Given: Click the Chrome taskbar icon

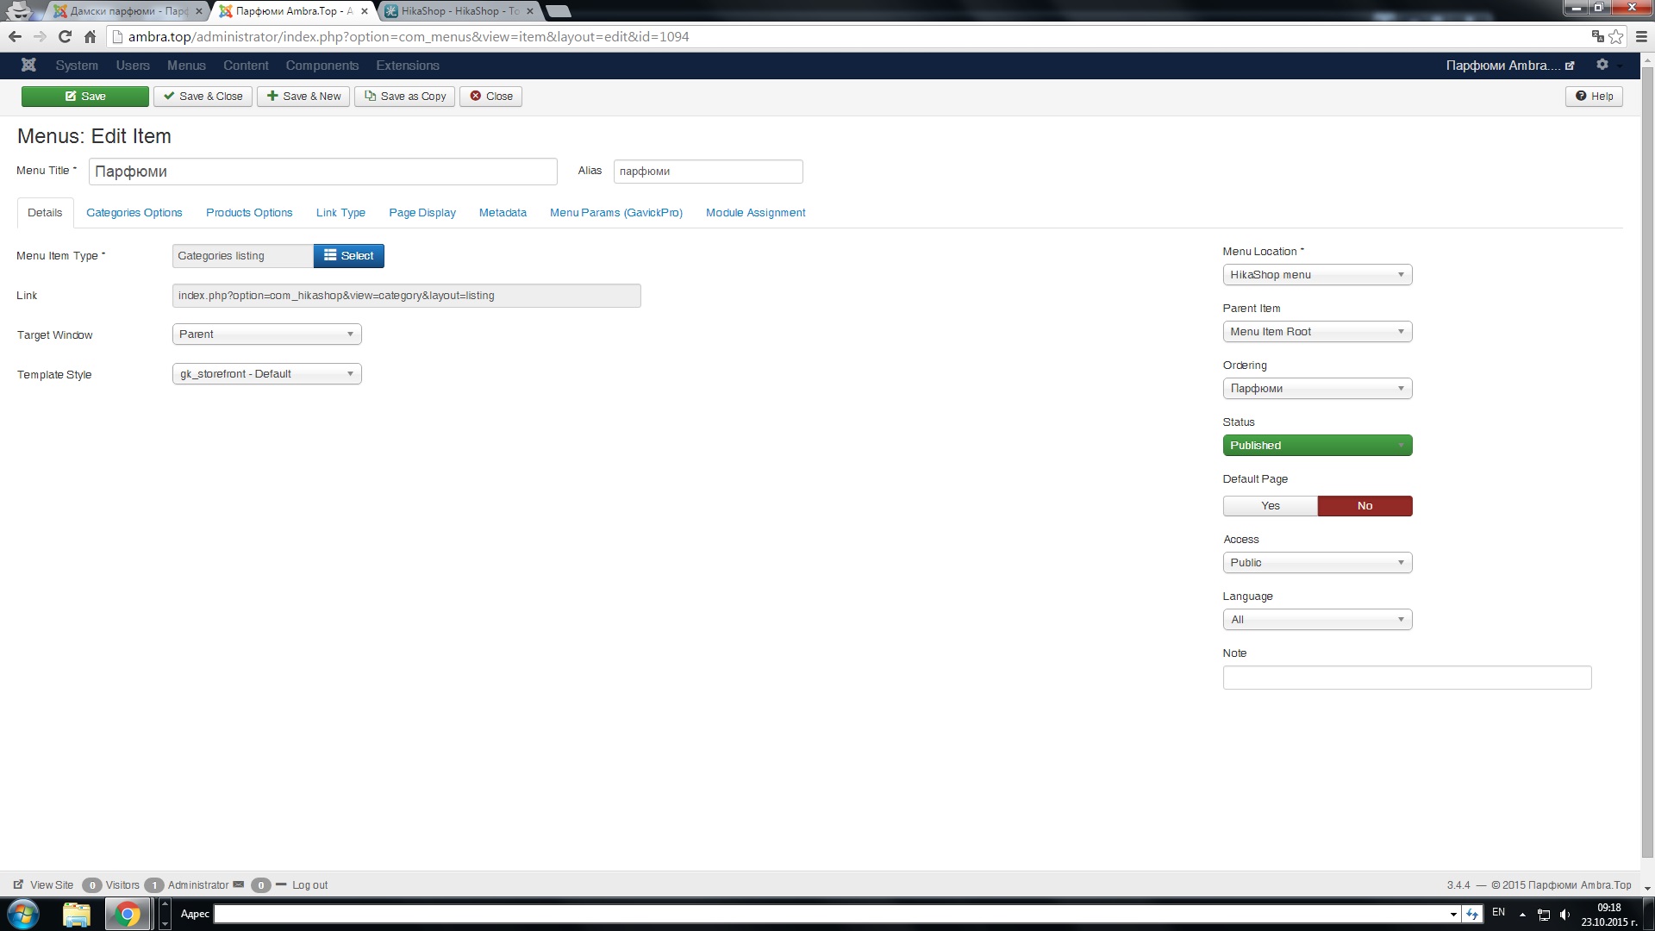Looking at the screenshot, I should point(128,914).
